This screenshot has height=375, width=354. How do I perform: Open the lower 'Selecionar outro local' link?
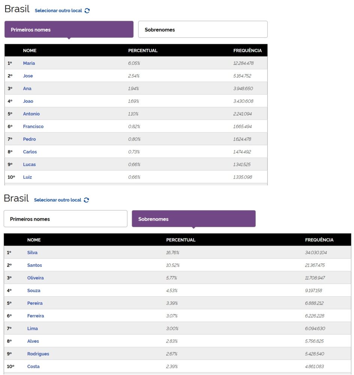click(57, 200)
